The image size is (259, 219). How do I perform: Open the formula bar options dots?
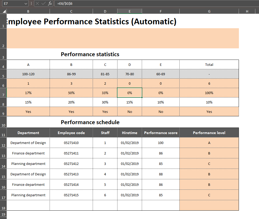click(x=31, y=3)
